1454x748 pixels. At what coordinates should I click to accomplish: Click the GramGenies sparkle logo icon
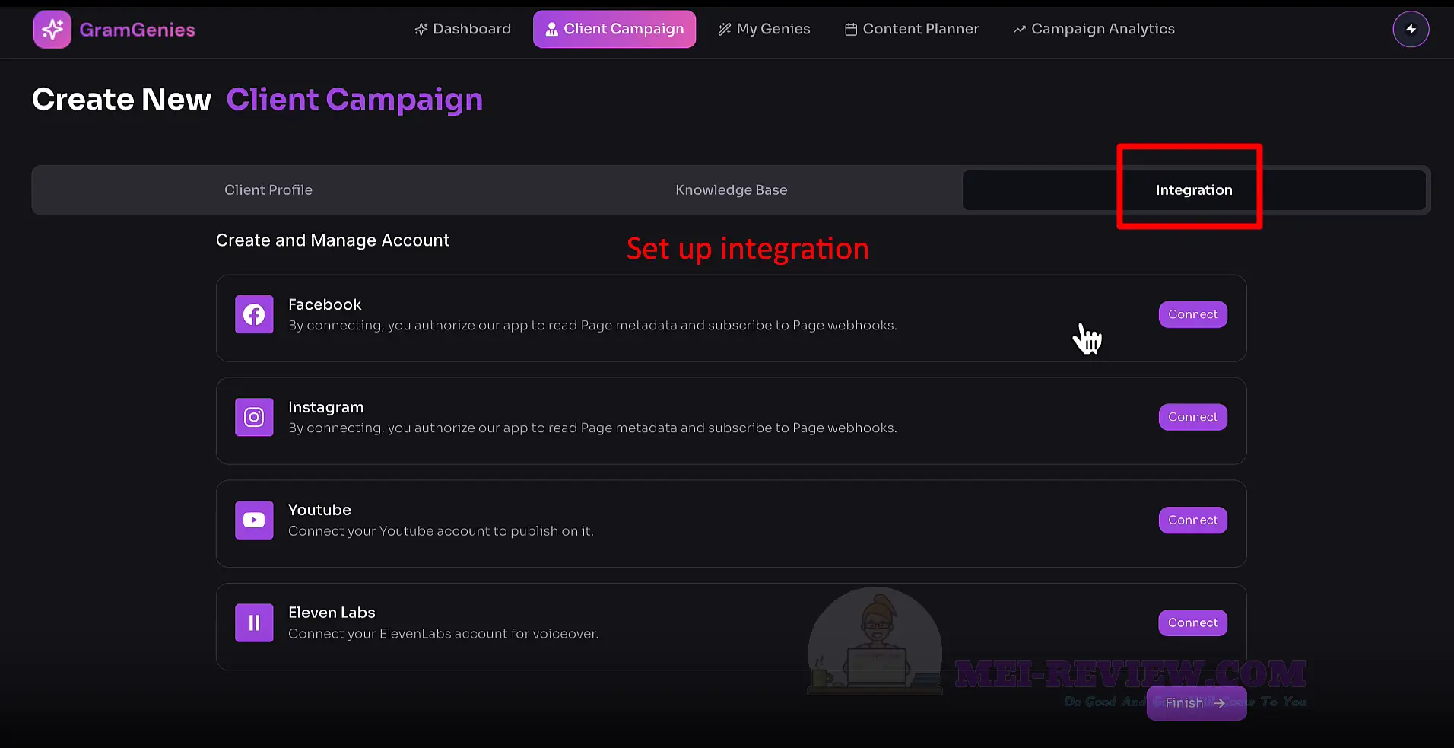[x=52, y=30]
